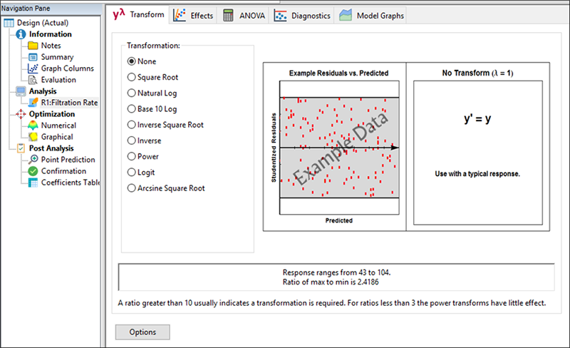Click the 'Ratio of max to min is 2.4186' text
The height and width of the screenshot is (348, 570).
coord(331,282)
